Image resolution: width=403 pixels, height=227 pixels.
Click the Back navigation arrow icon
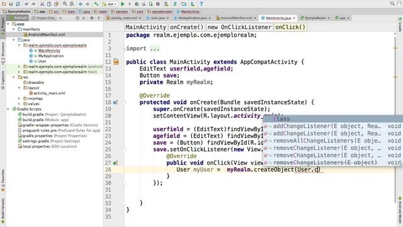[x=81, y=4]
